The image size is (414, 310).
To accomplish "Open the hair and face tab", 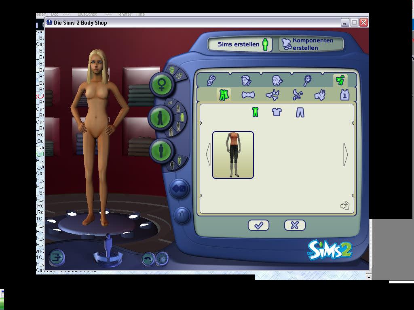I will click(246, 80).
